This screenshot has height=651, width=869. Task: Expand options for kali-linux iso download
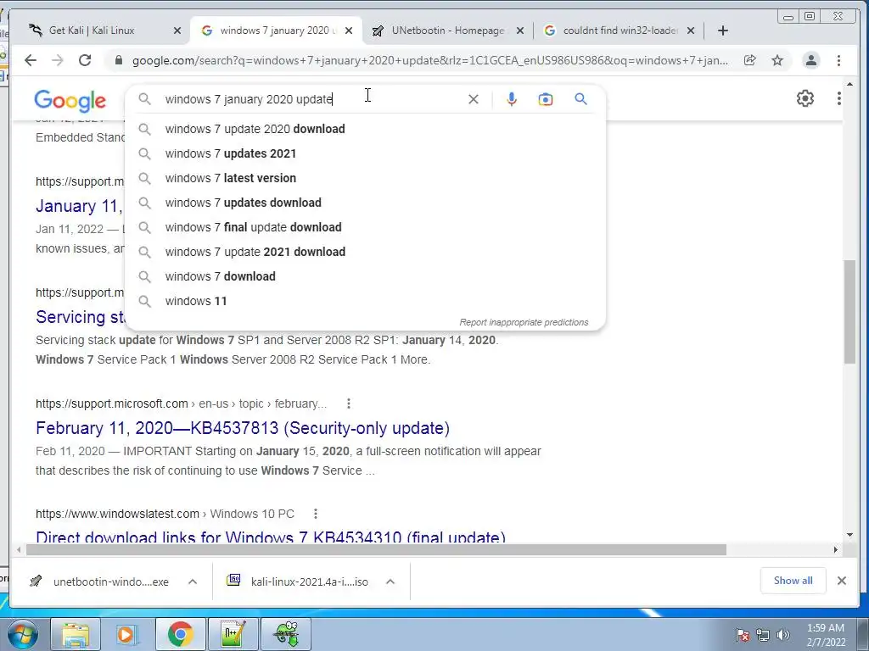click(390, 581)
